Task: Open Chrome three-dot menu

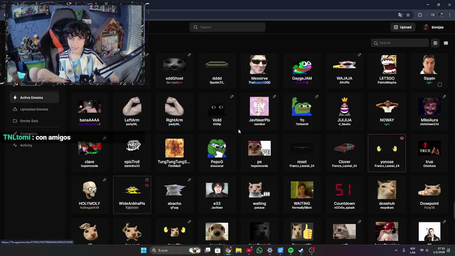Action: click(x=450, y=15)
